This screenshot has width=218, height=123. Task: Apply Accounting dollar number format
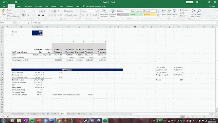point(83,15)
